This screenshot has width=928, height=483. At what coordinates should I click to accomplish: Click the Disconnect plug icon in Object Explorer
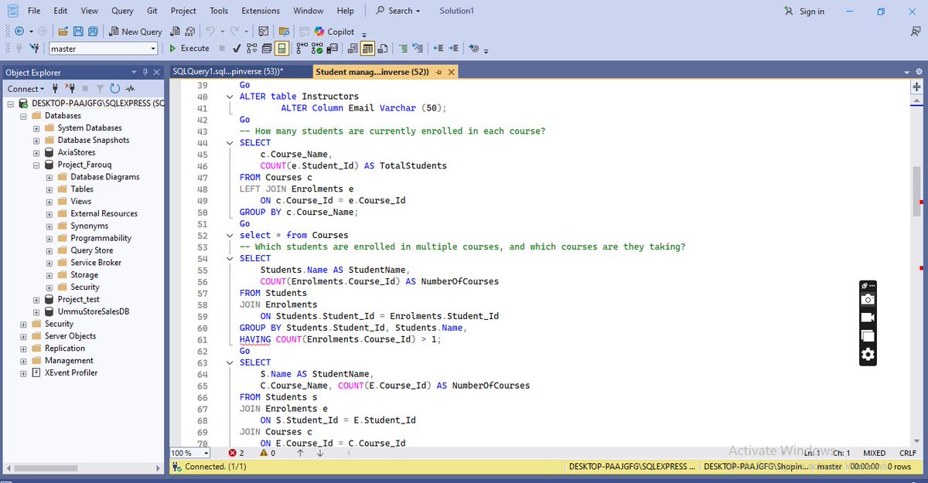point(70,89)
